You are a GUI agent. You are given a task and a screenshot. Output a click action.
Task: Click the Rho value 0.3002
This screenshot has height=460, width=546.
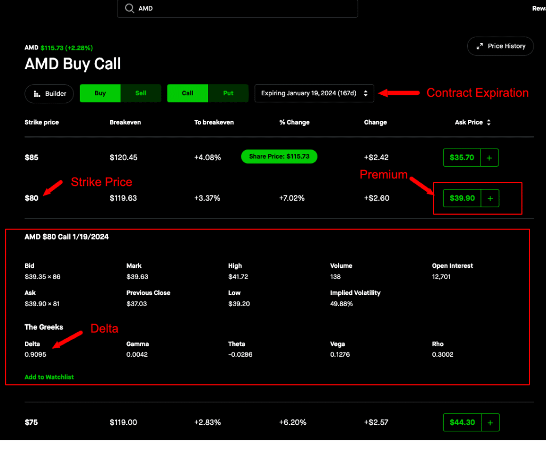point(443,355)
